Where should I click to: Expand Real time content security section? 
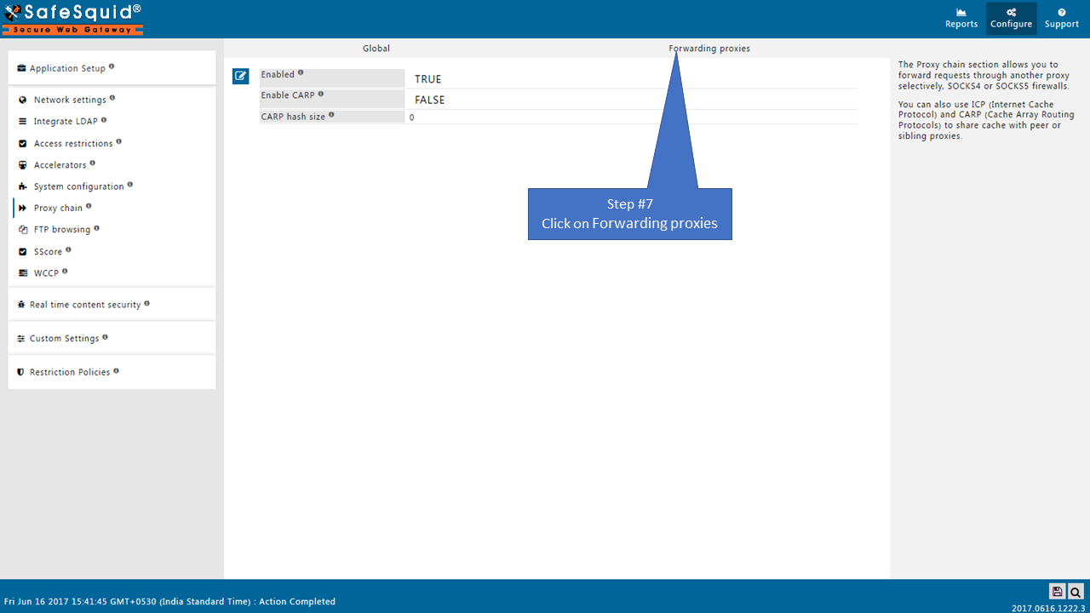[84, 305]
